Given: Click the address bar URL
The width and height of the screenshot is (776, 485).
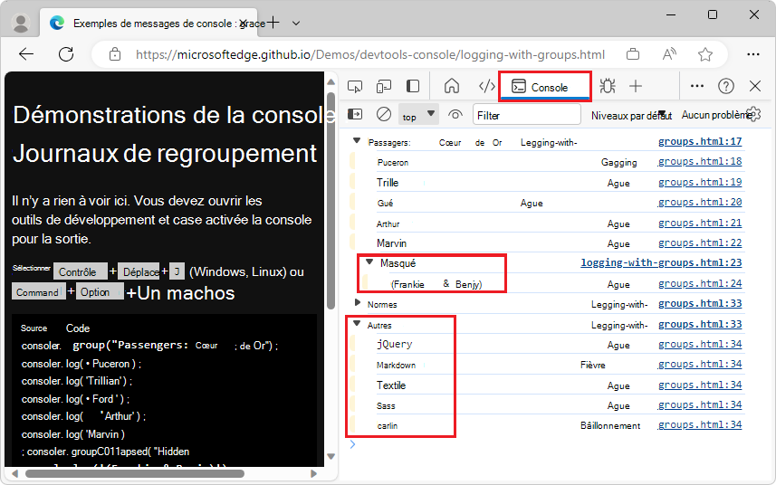Looking at the screenshot, I should click(x=370, y=54).
